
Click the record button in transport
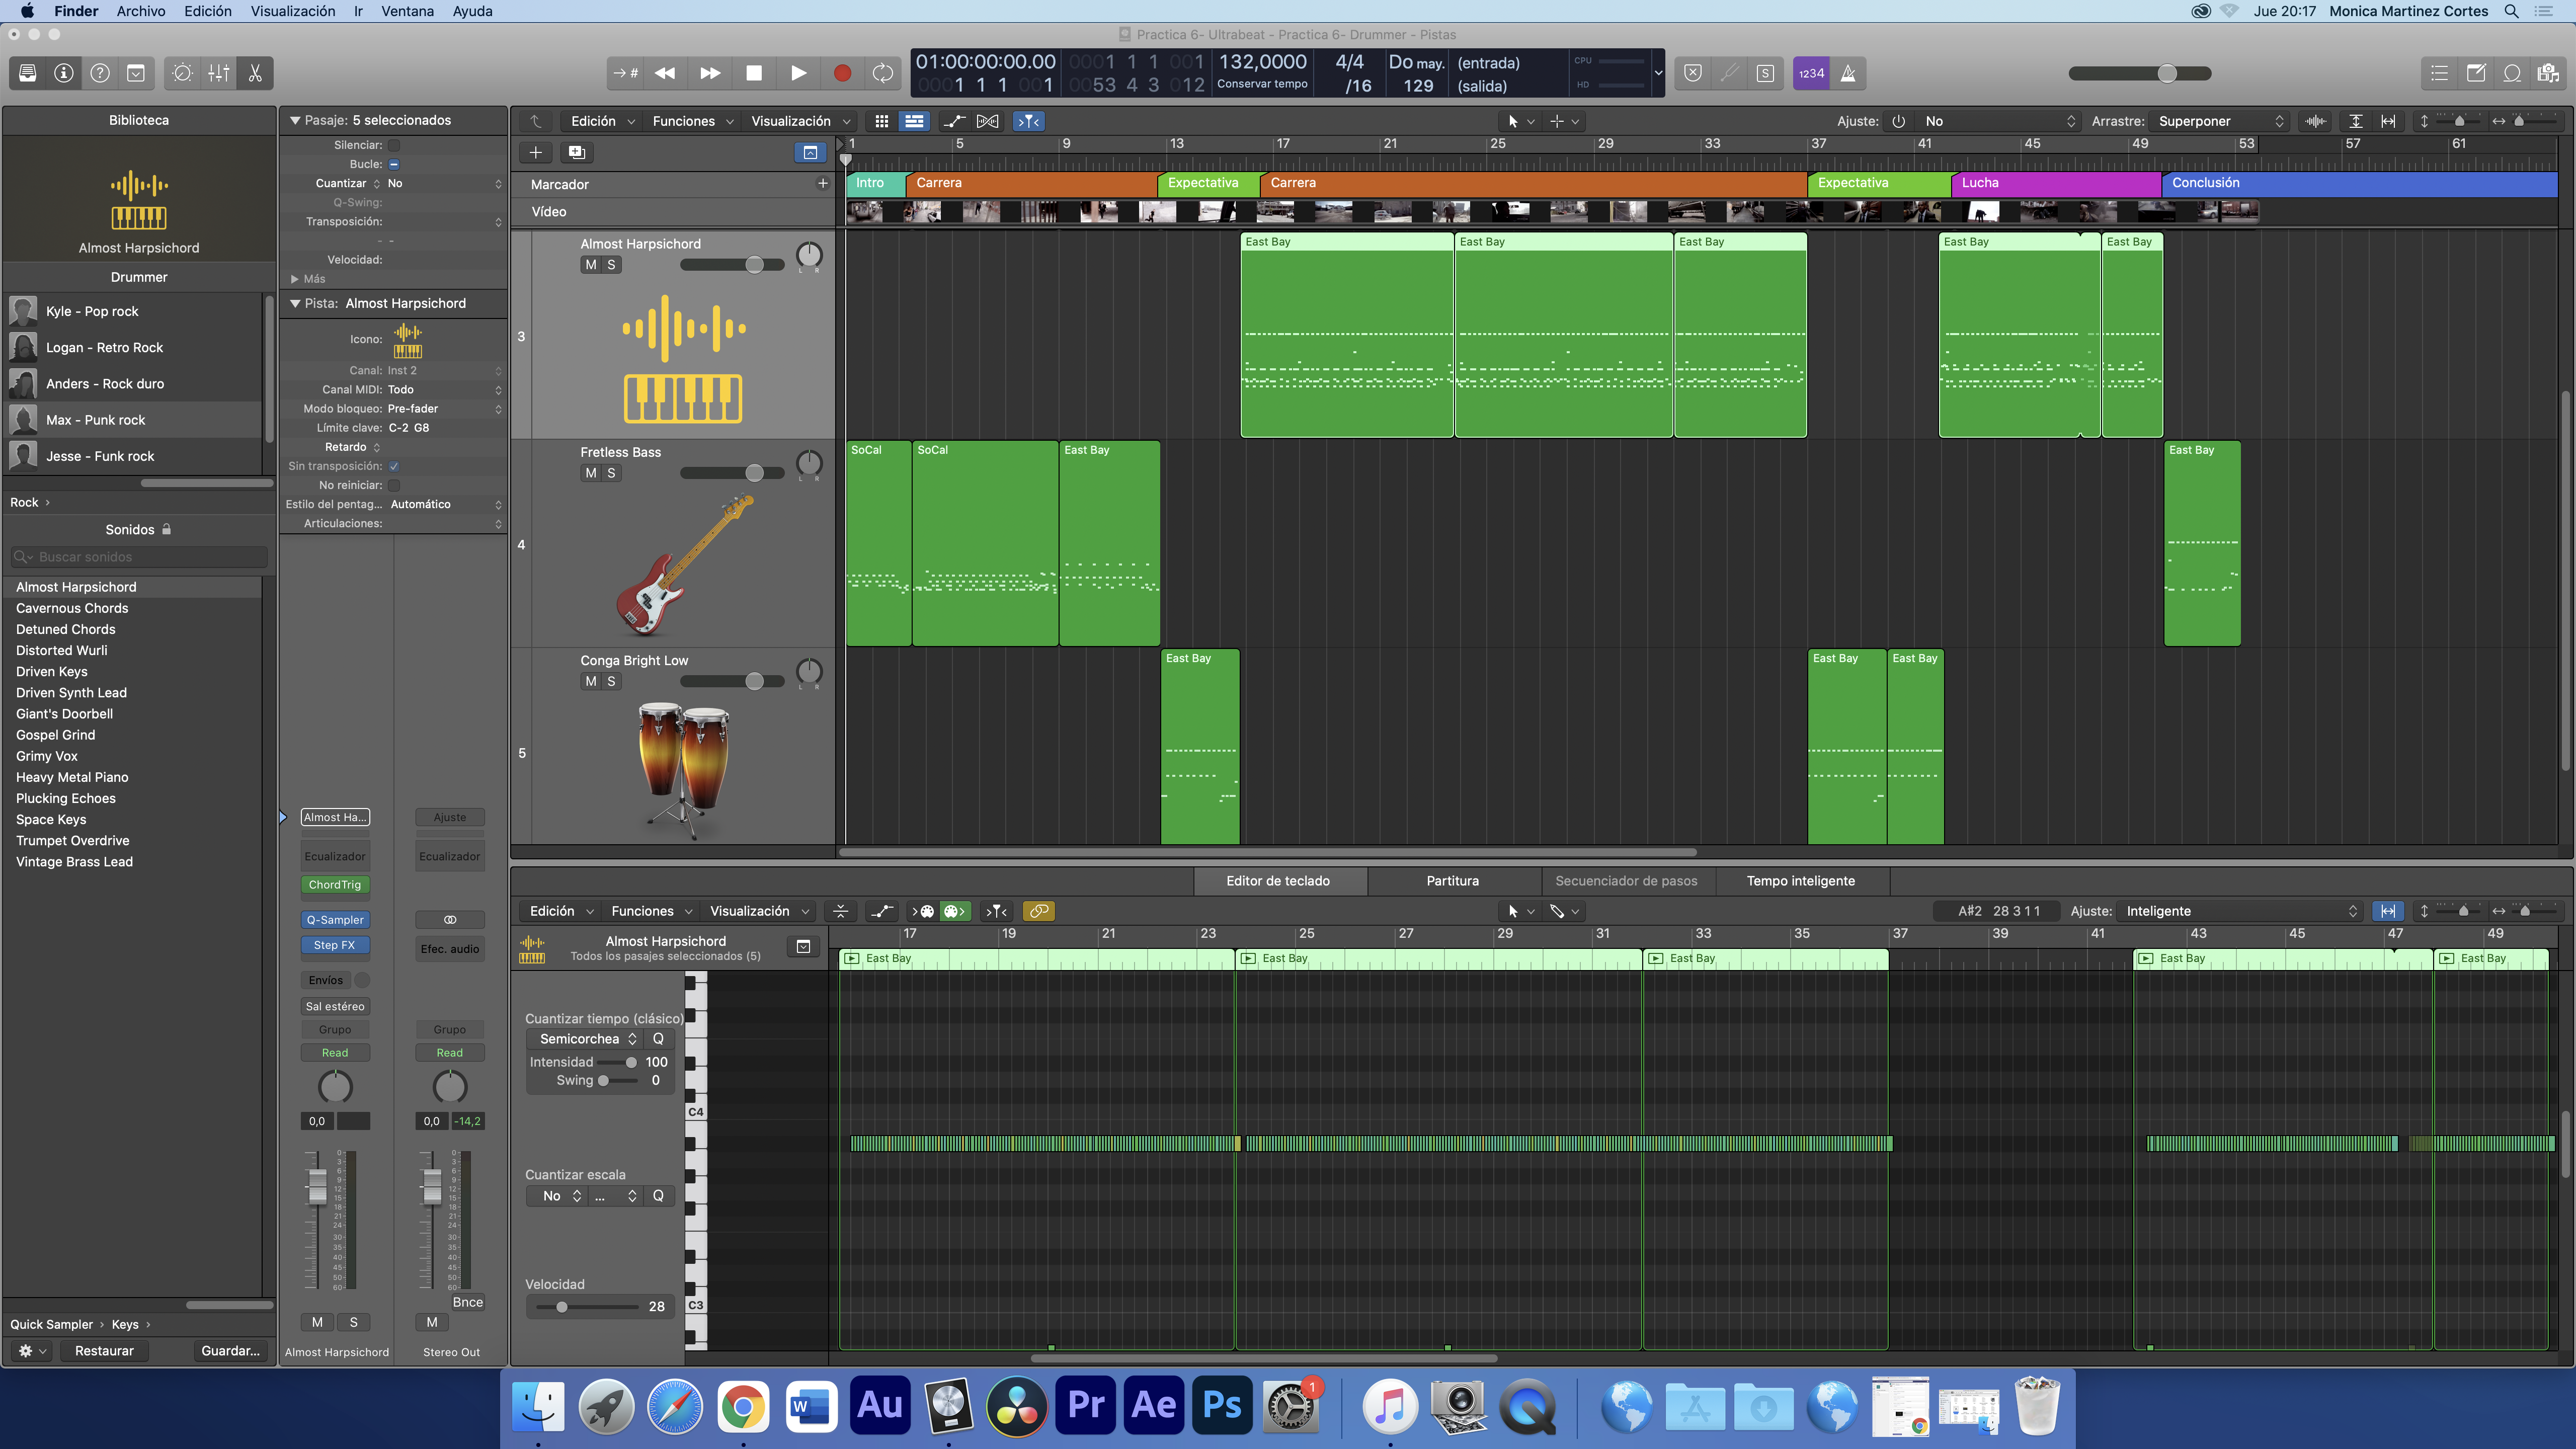842,73
